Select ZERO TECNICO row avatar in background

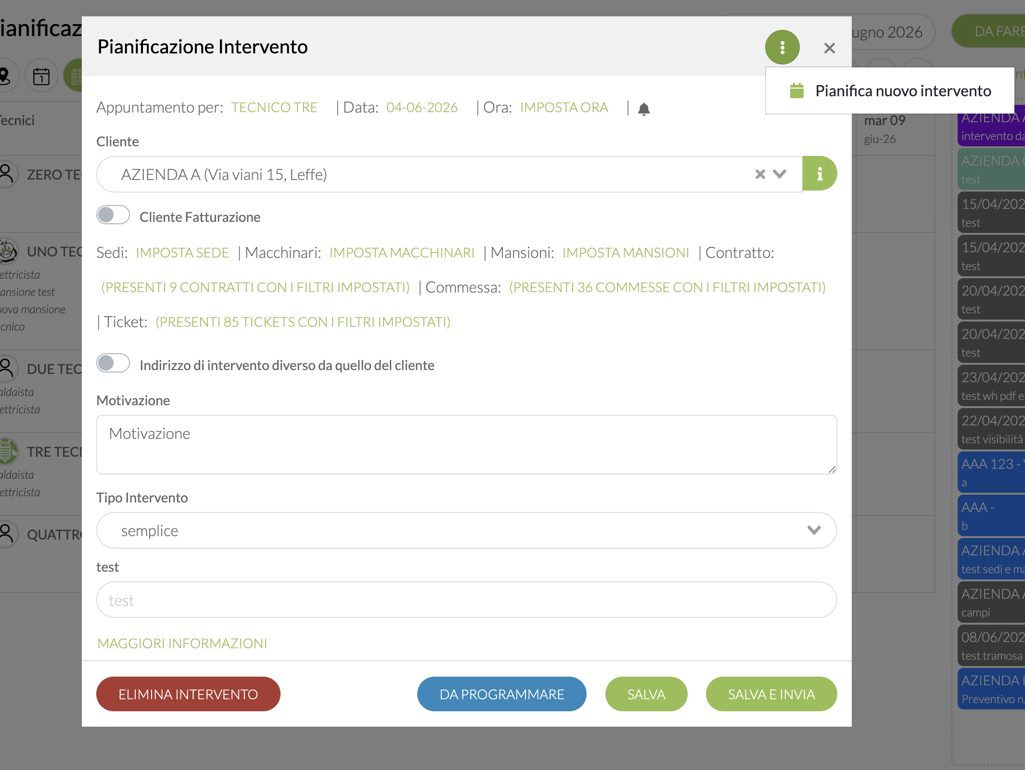(x=7, y=174)
